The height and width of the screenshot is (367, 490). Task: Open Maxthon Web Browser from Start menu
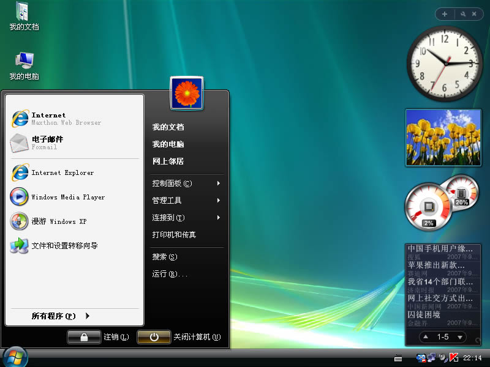(48, 118)
